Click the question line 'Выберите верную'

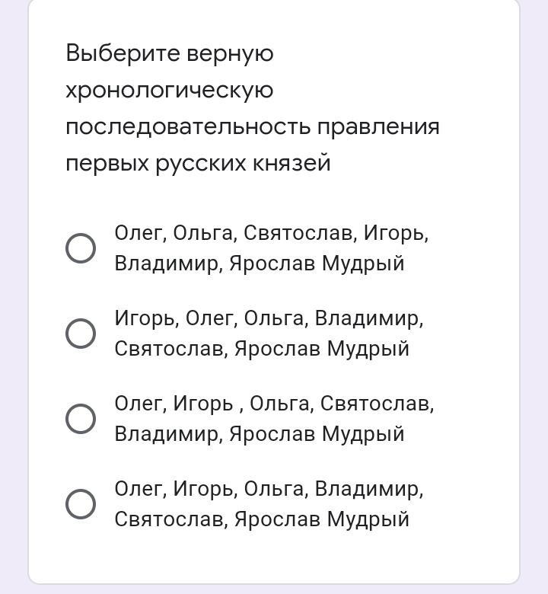coord(169,53)
